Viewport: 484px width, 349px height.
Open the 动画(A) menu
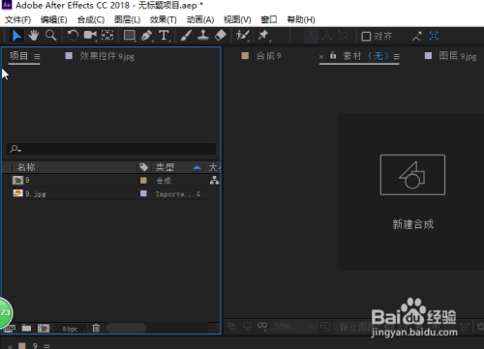pyautogui.click(x=200, y=19)
